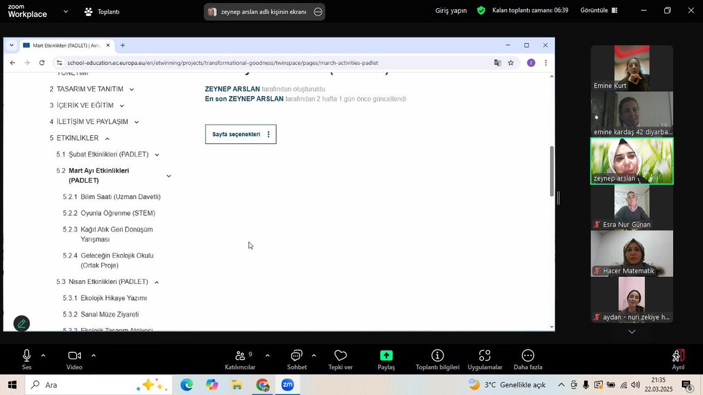Image resolution: width=703 pixels, height=395 pixels.
Task: Open Geleceğin Ekolojik Okulu (Ortak Proje)
Action: (117, 260)
